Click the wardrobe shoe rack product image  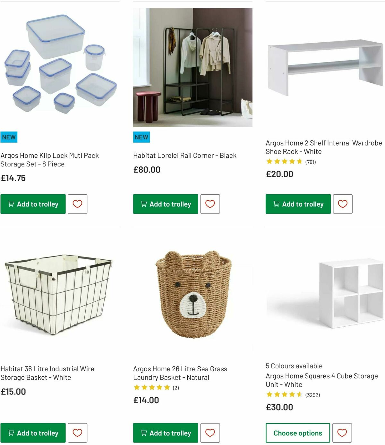pos(324,64)
